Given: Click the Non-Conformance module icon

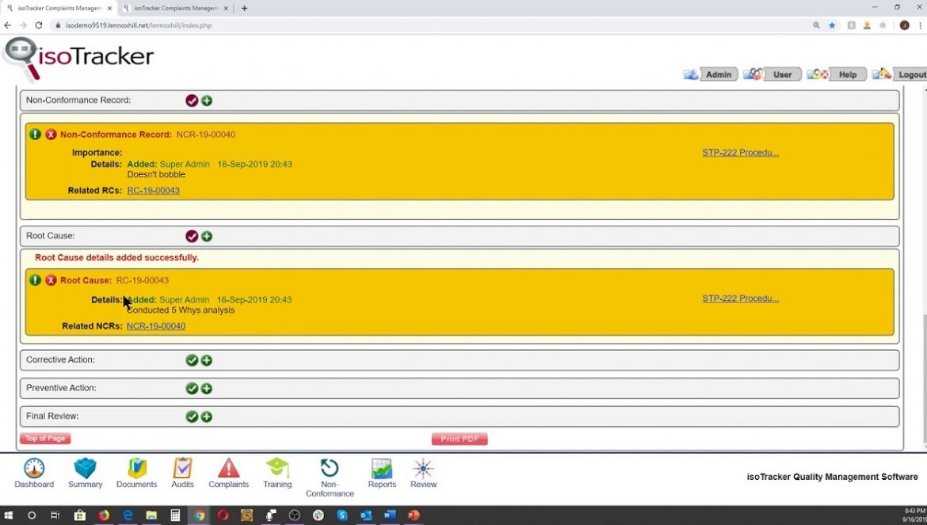Looking at the screenshot, I should 330,470.
